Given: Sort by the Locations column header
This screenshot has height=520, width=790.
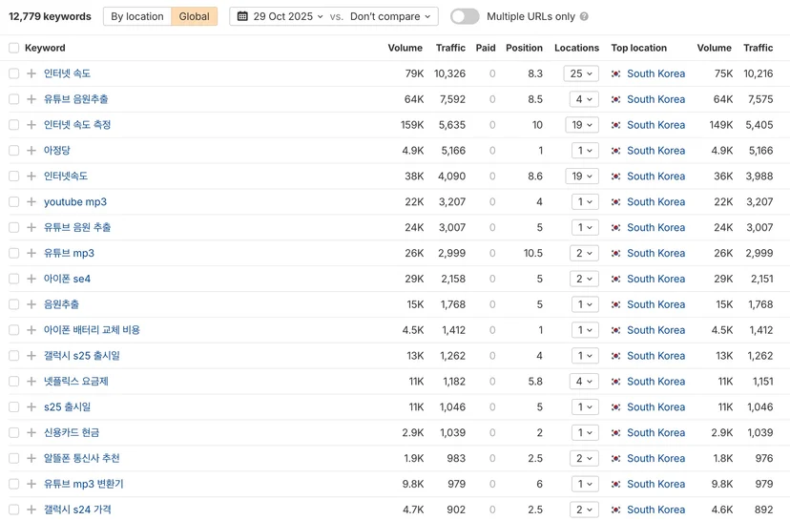Looking at the screenshot, I should point(576,48).
